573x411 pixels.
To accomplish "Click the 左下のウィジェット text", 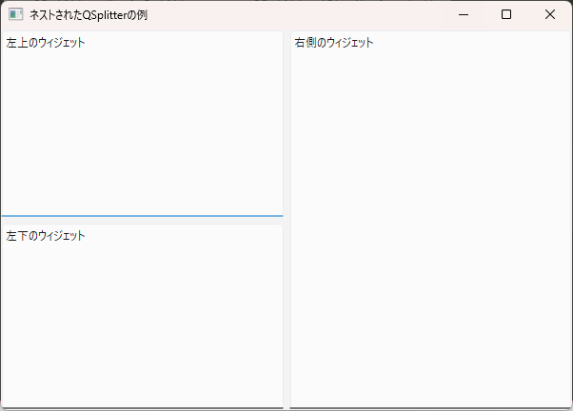I will tap(46, 236).
